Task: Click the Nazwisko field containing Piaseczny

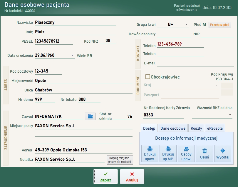Action: point(75,22)
